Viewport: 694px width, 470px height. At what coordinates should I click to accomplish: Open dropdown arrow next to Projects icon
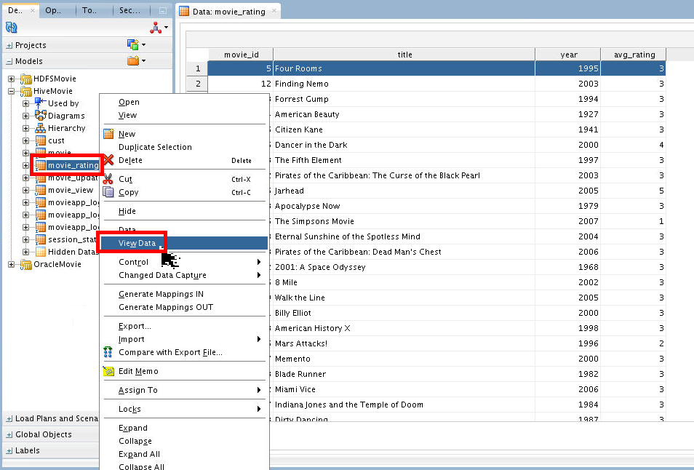144,44
